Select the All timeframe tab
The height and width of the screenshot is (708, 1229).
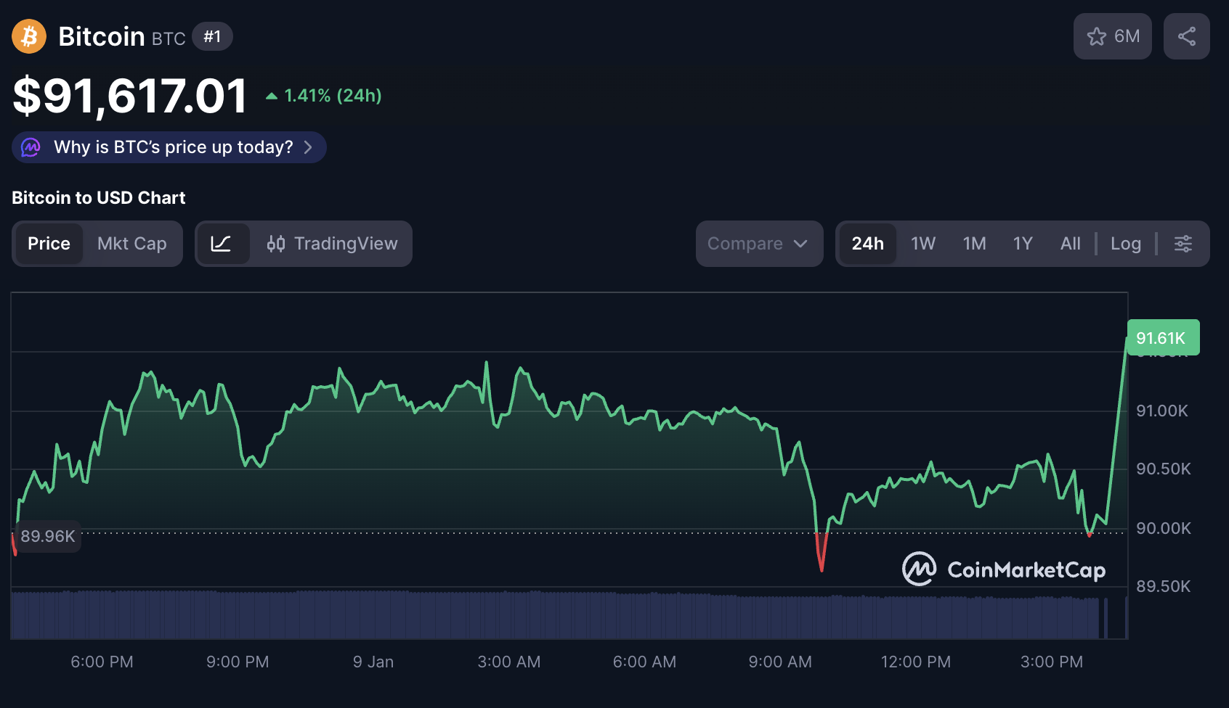click(1070, 244)
